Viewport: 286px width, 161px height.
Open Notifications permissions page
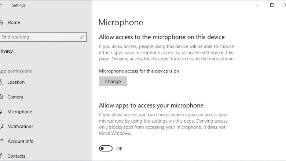pos(20,127)
